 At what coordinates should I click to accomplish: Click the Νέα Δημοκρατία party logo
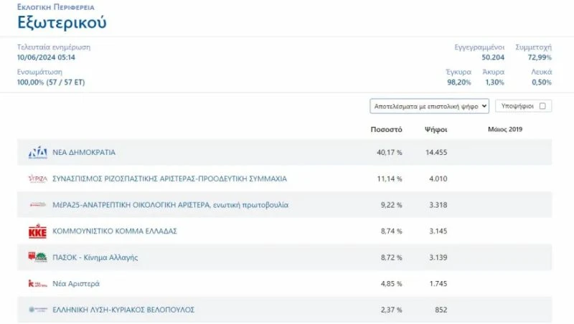tap(37, 153)
